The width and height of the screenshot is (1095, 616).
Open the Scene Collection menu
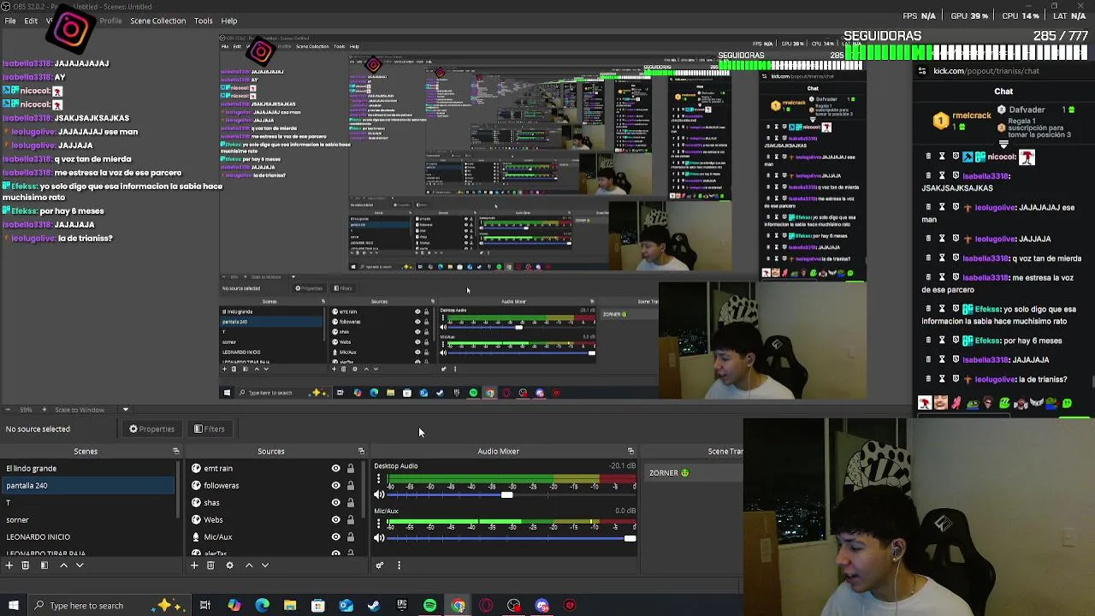pos(157,21)
